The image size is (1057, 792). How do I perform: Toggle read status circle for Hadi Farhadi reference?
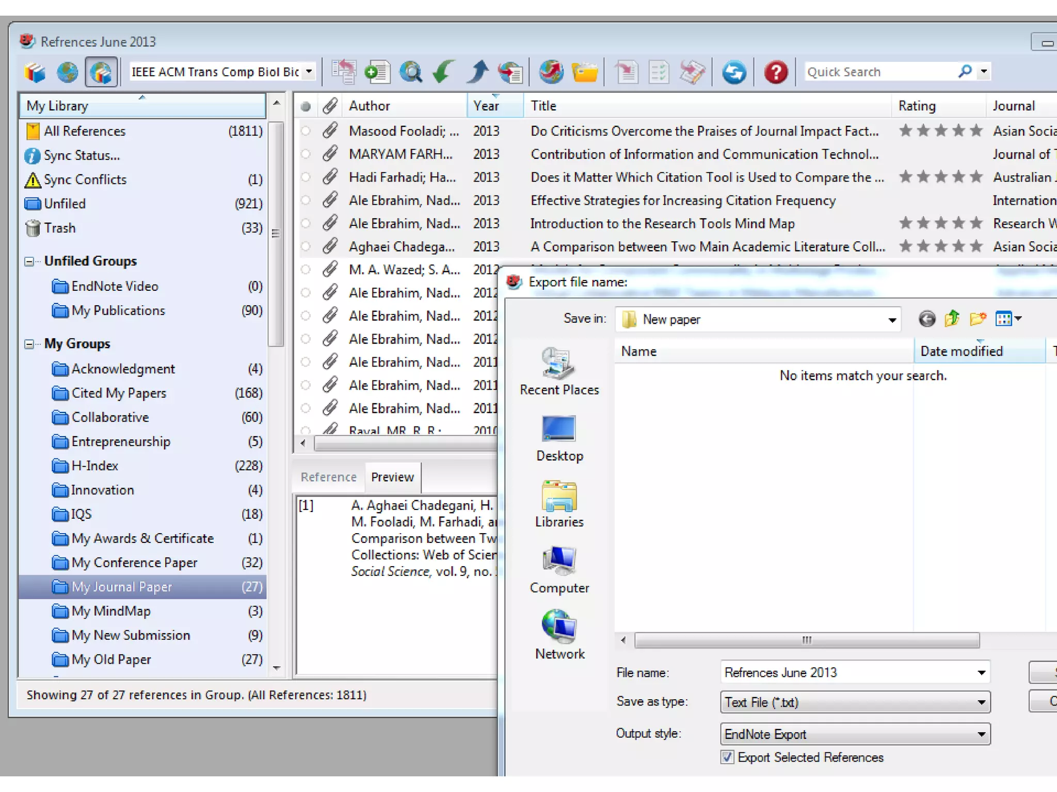point(306,177)
